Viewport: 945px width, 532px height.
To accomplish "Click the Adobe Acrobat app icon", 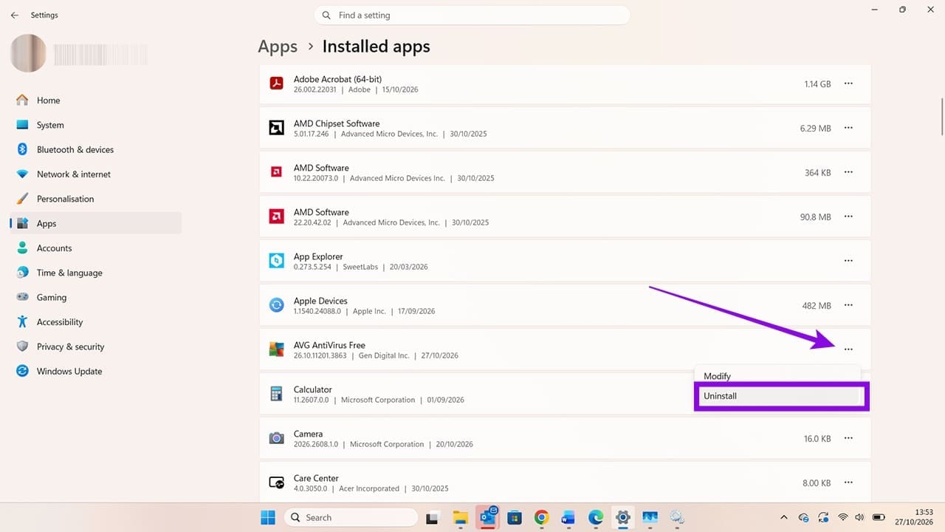I will (276, 83).
